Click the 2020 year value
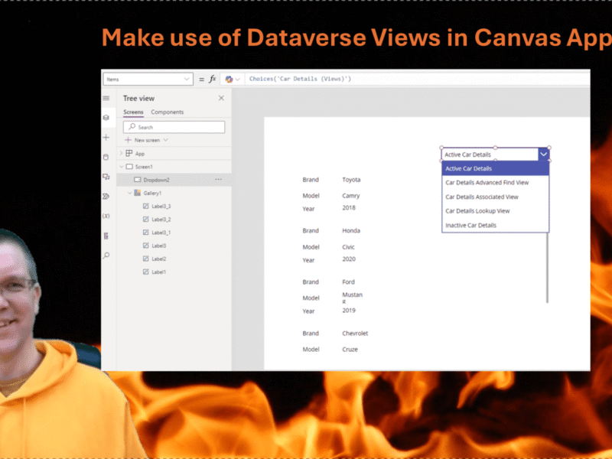 pyautogui.click(x=349, y=259)
